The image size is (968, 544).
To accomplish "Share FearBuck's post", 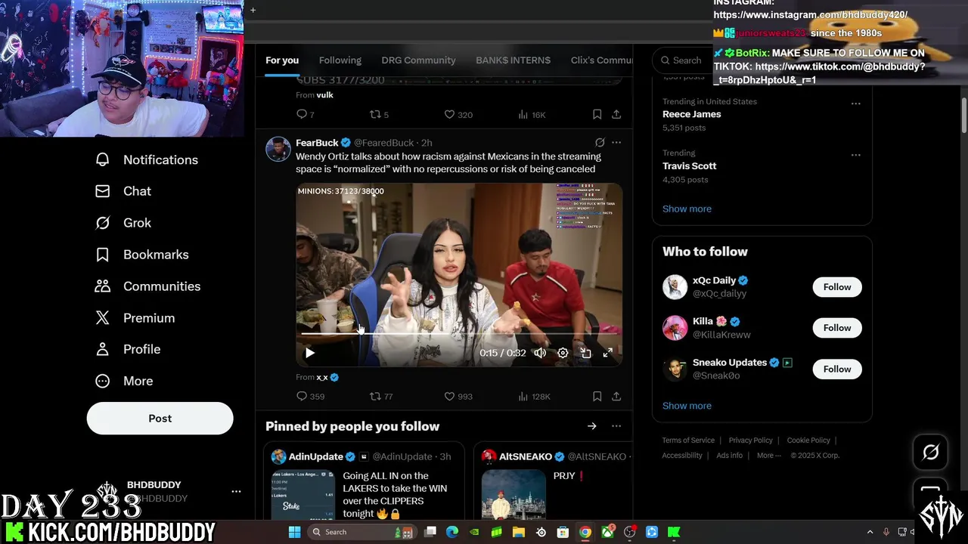I will [616, 396].
